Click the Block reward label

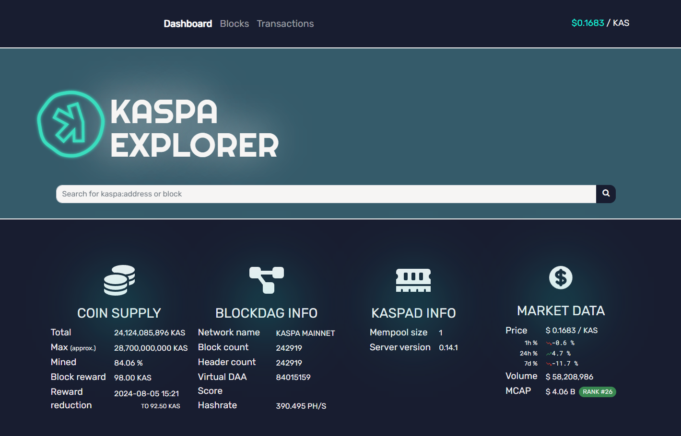point(78,377)
